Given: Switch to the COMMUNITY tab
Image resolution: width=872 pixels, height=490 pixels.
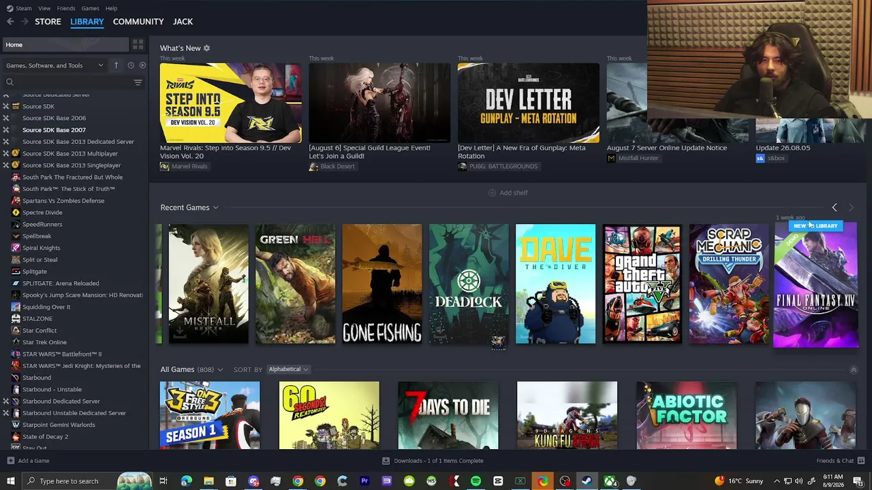Looking at the screenshot, I should (138, 22).
